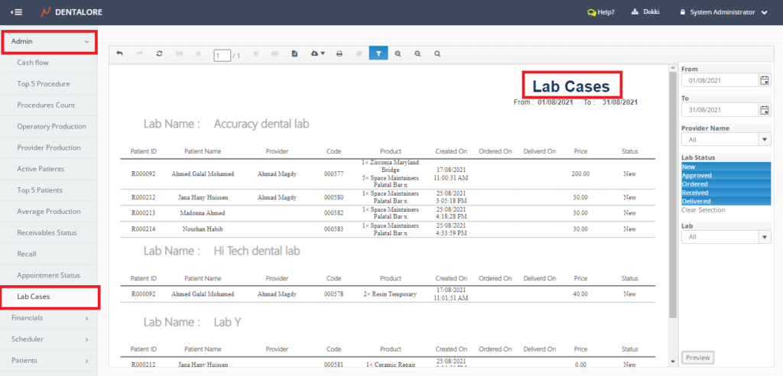Collapse the sidebar with the hamburger icon
The width and height of the screenshot is (783, 376).
coord(17,12)
